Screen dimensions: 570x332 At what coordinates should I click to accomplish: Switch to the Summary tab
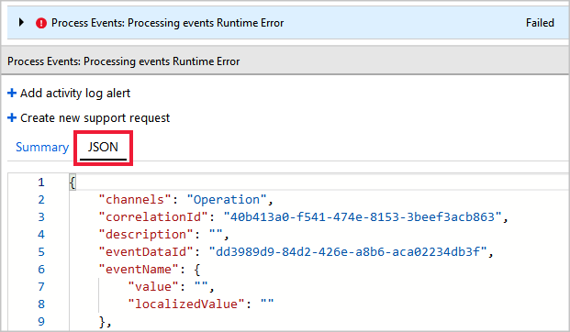(x=42, y=147)
